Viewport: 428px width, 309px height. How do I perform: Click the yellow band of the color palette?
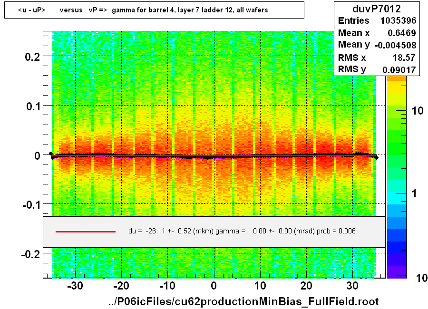click(397, 87)
